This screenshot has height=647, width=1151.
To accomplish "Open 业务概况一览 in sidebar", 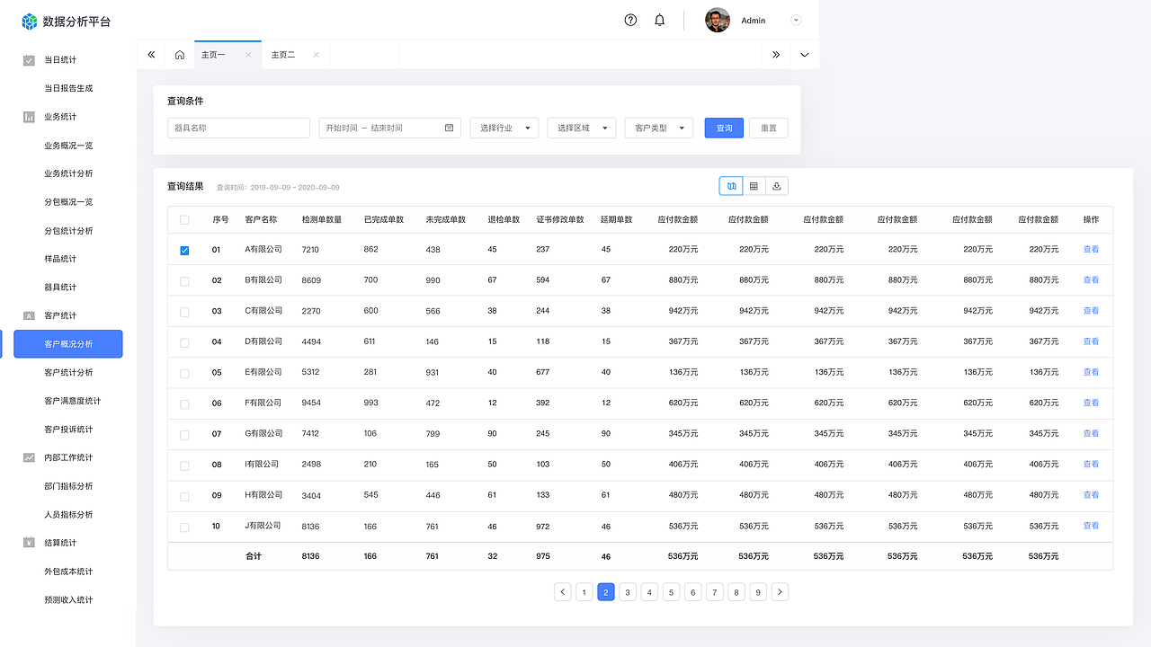I will tap(68, 146).
